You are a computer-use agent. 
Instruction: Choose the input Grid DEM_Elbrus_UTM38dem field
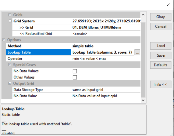pyautogui.click(x=106, y=27)
